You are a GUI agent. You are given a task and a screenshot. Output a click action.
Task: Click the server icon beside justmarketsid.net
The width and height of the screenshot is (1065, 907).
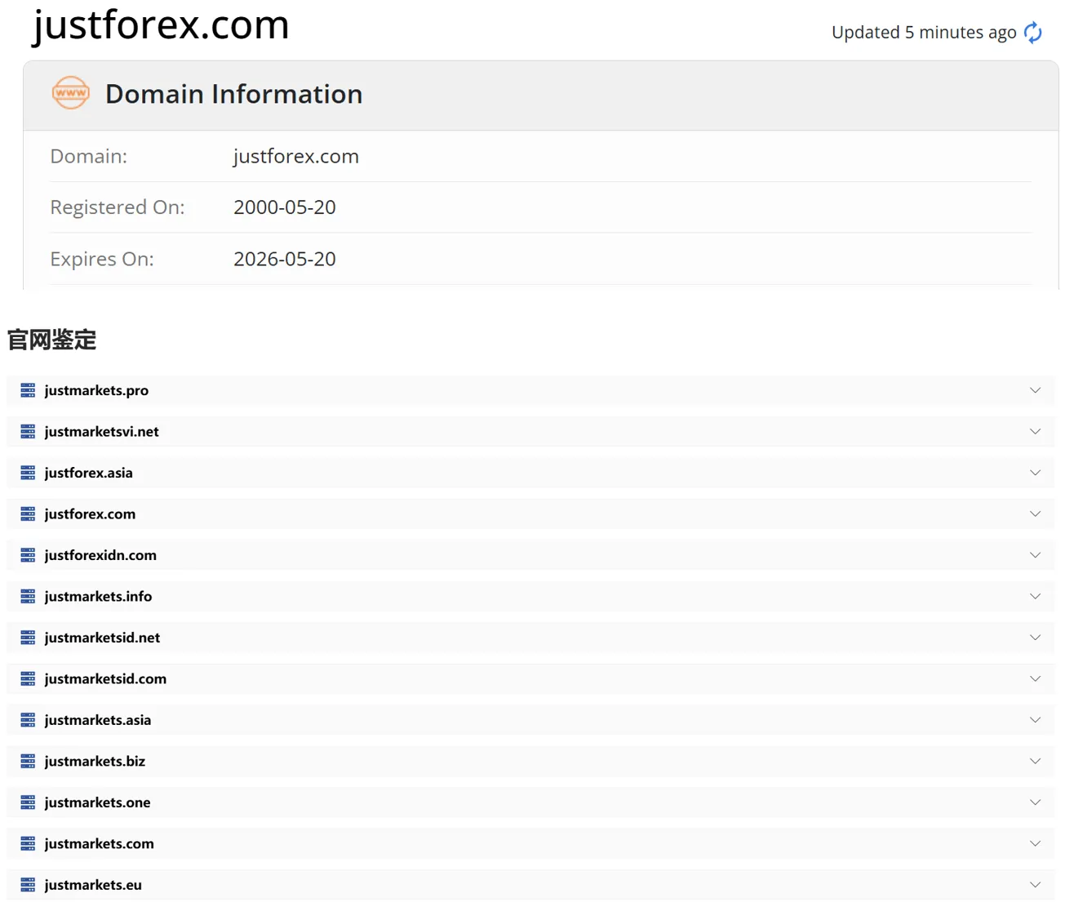28,638
